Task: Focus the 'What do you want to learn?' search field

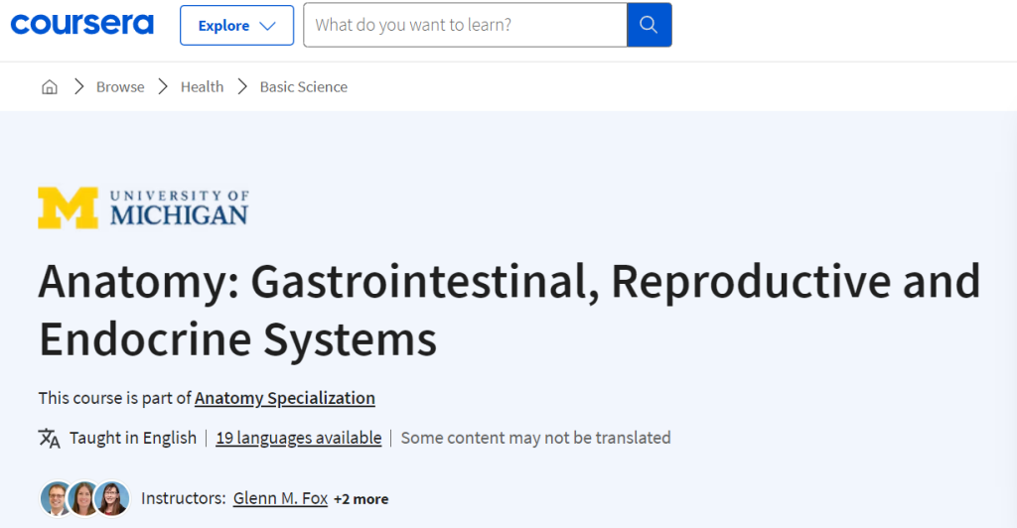Action: tap(465, 25)
